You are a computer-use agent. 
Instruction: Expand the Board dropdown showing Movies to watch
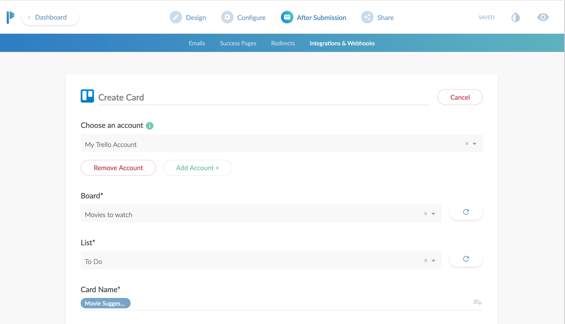coord(433,213)
